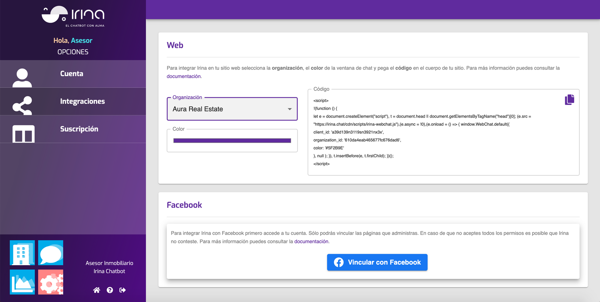Open the Organización dropdown
600x302 pixels.
click(x=232, y=109)
